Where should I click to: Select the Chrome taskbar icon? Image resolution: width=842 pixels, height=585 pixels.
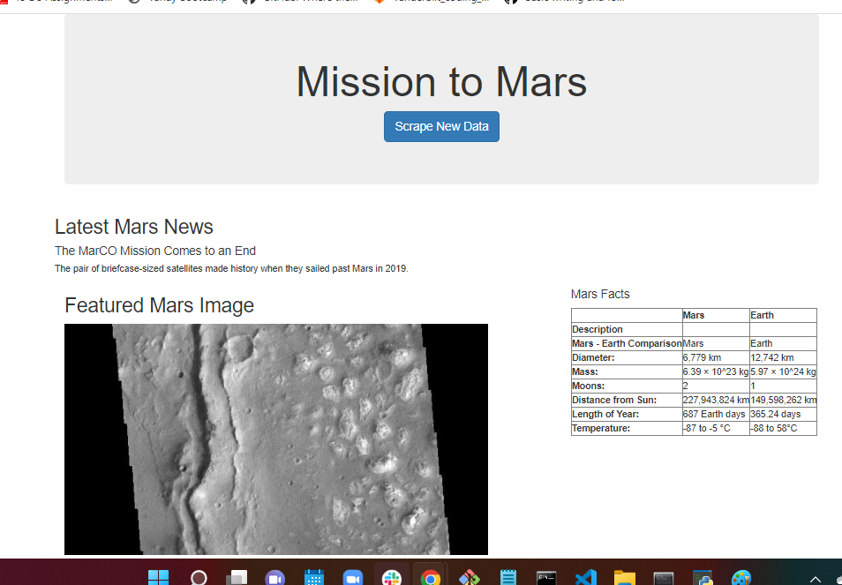[430, 577]
